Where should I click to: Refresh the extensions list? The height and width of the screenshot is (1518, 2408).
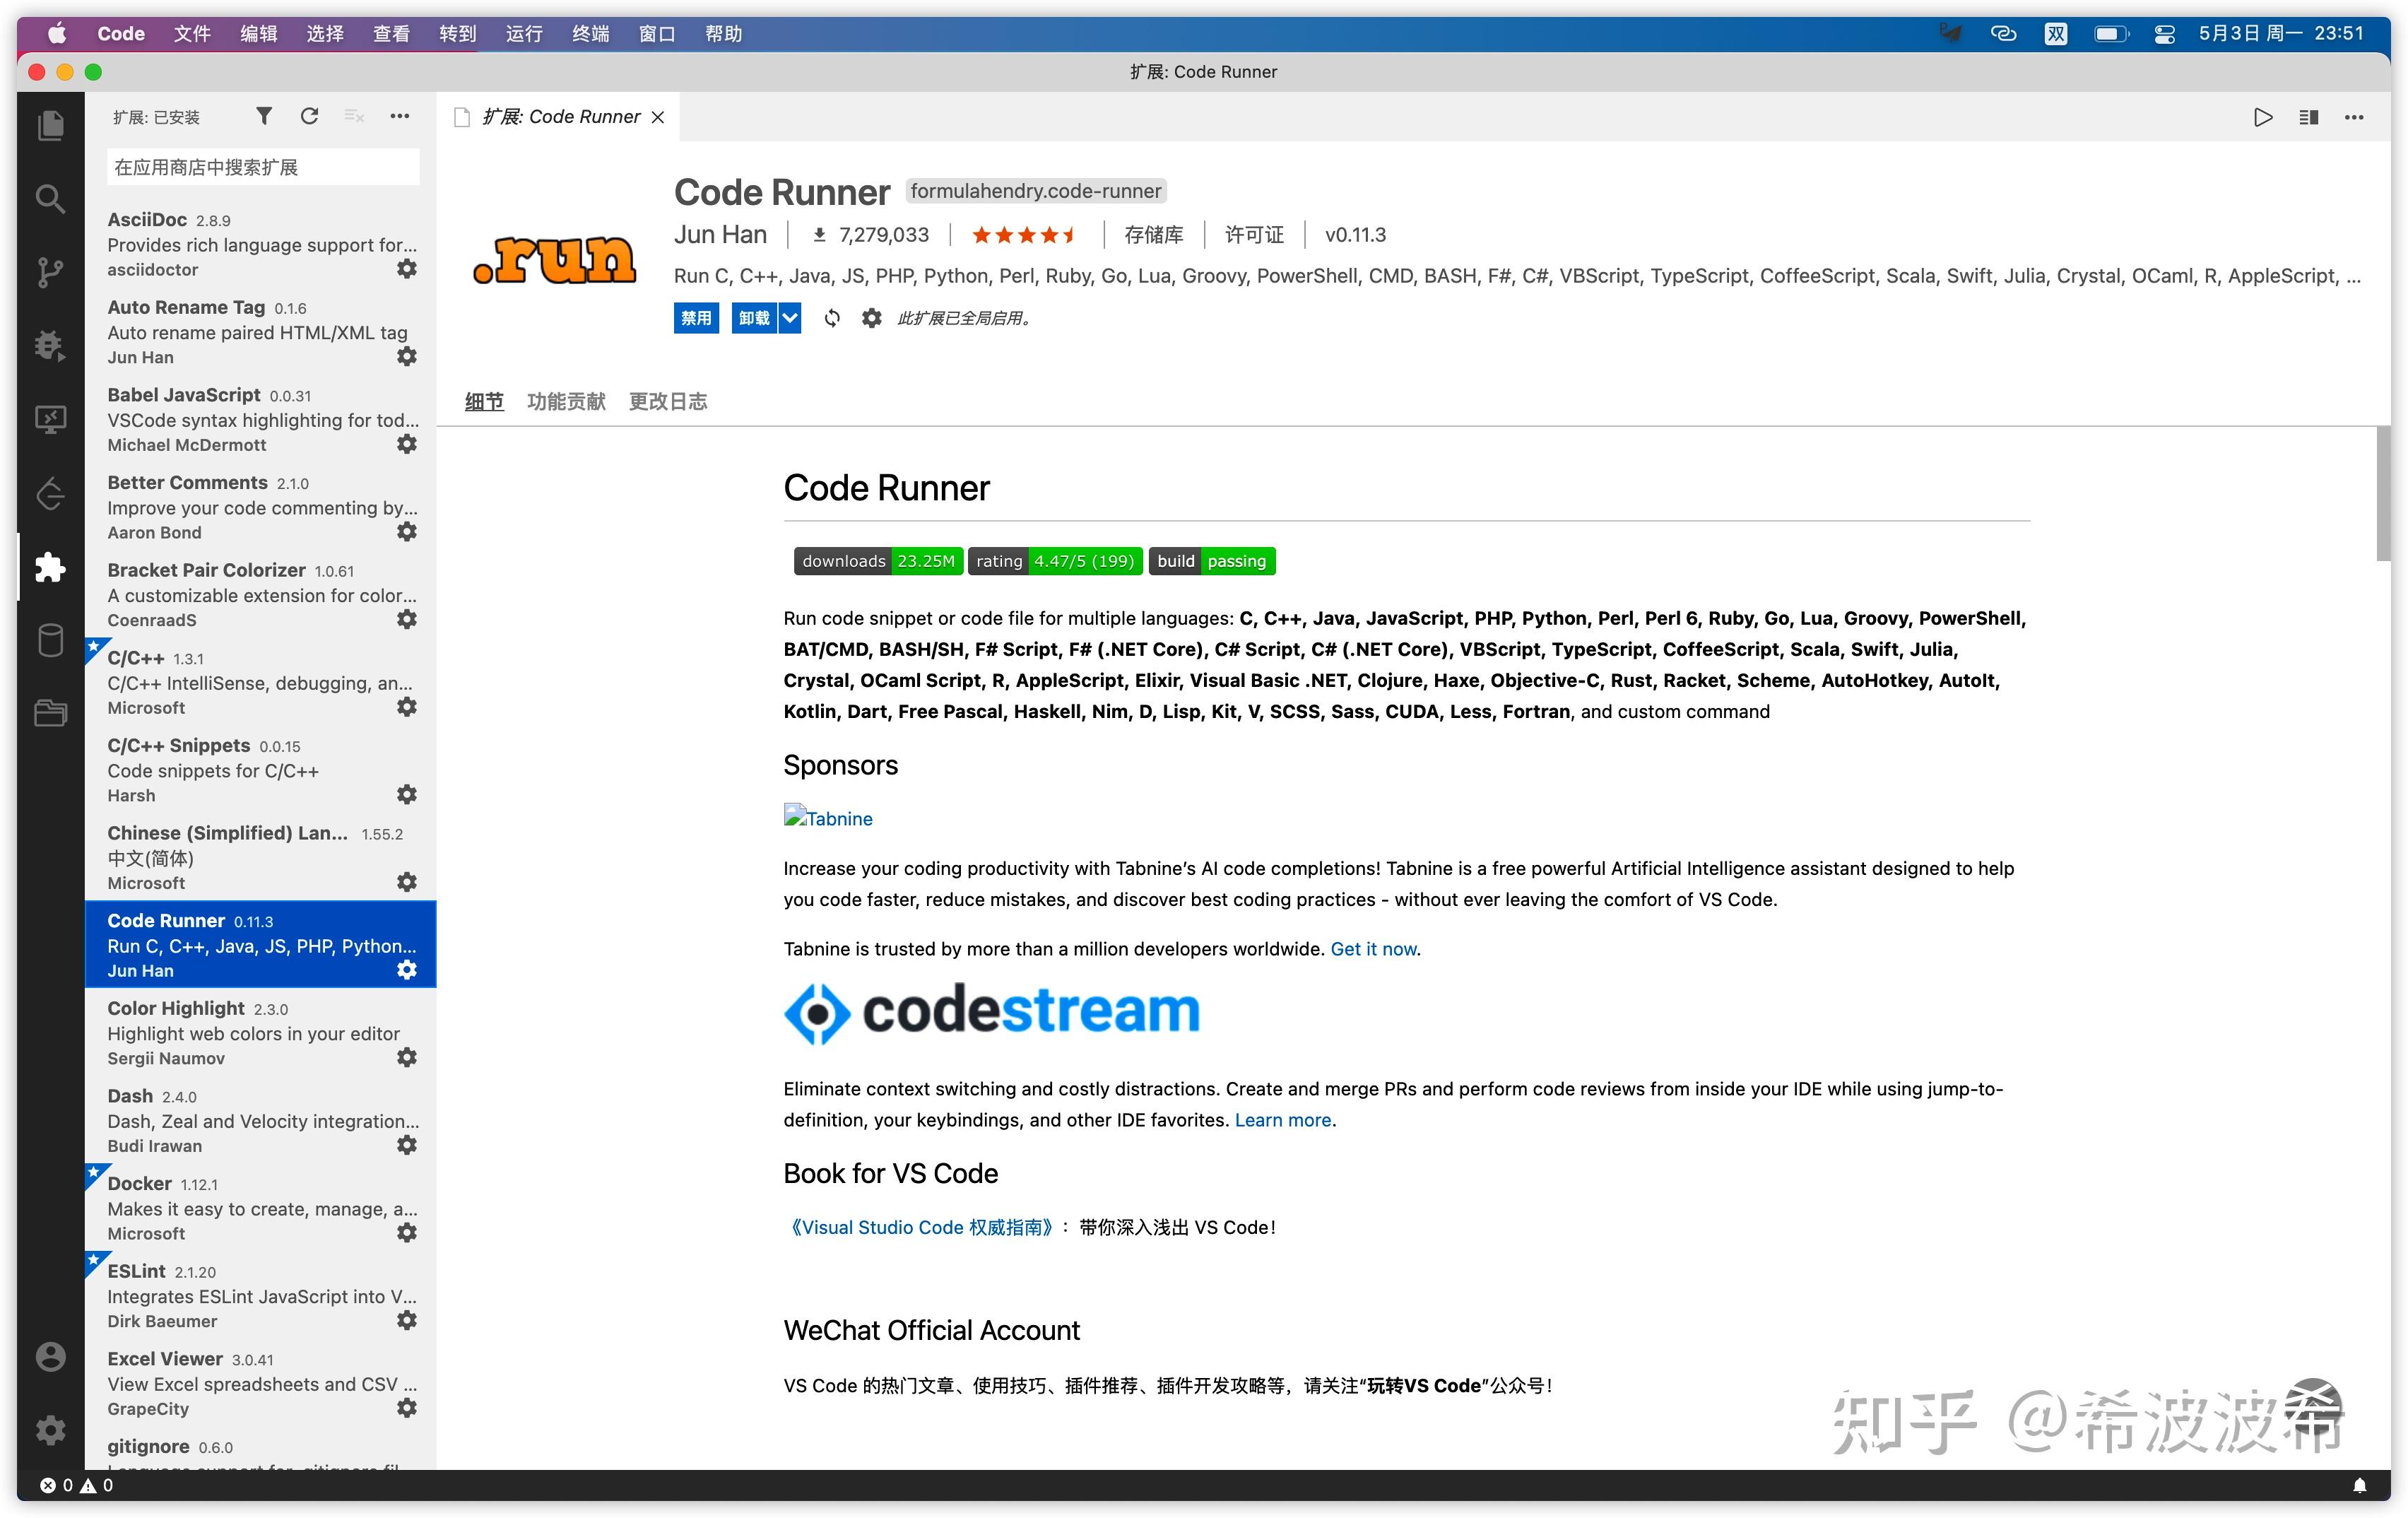[x=309, y=116]
